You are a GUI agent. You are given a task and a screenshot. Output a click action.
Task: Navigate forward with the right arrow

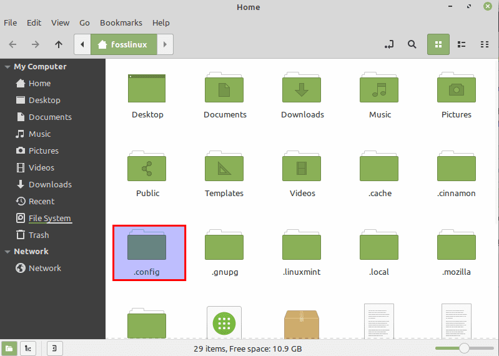point(36,44)
